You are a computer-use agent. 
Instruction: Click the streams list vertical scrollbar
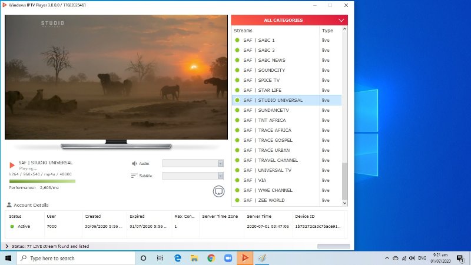345,182
